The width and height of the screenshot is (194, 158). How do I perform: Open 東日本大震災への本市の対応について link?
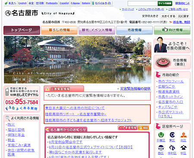pyautogui.click(x=75, y=108)
